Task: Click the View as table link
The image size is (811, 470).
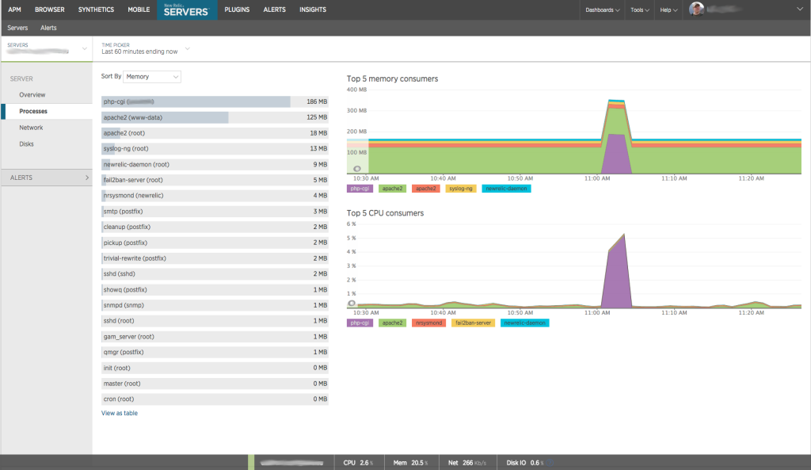Action: (x=120, y=413)
